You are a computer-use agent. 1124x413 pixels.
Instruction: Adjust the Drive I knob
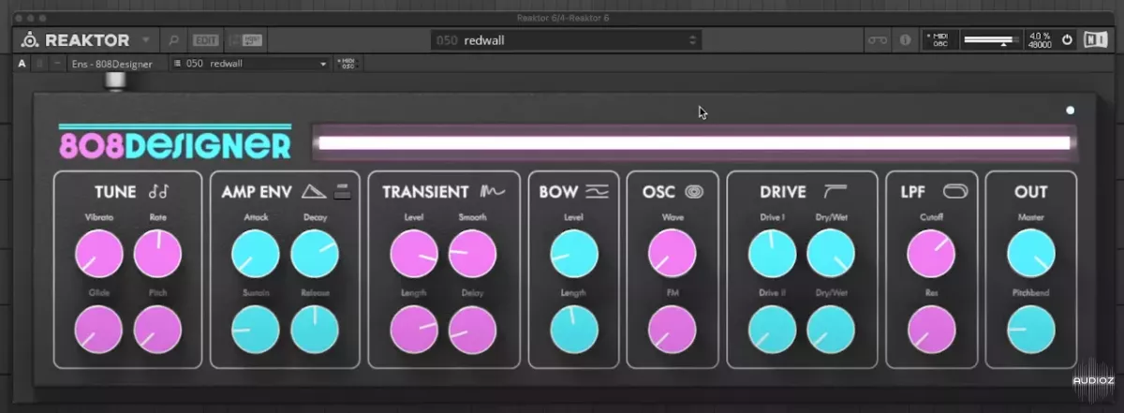[773, 255]
